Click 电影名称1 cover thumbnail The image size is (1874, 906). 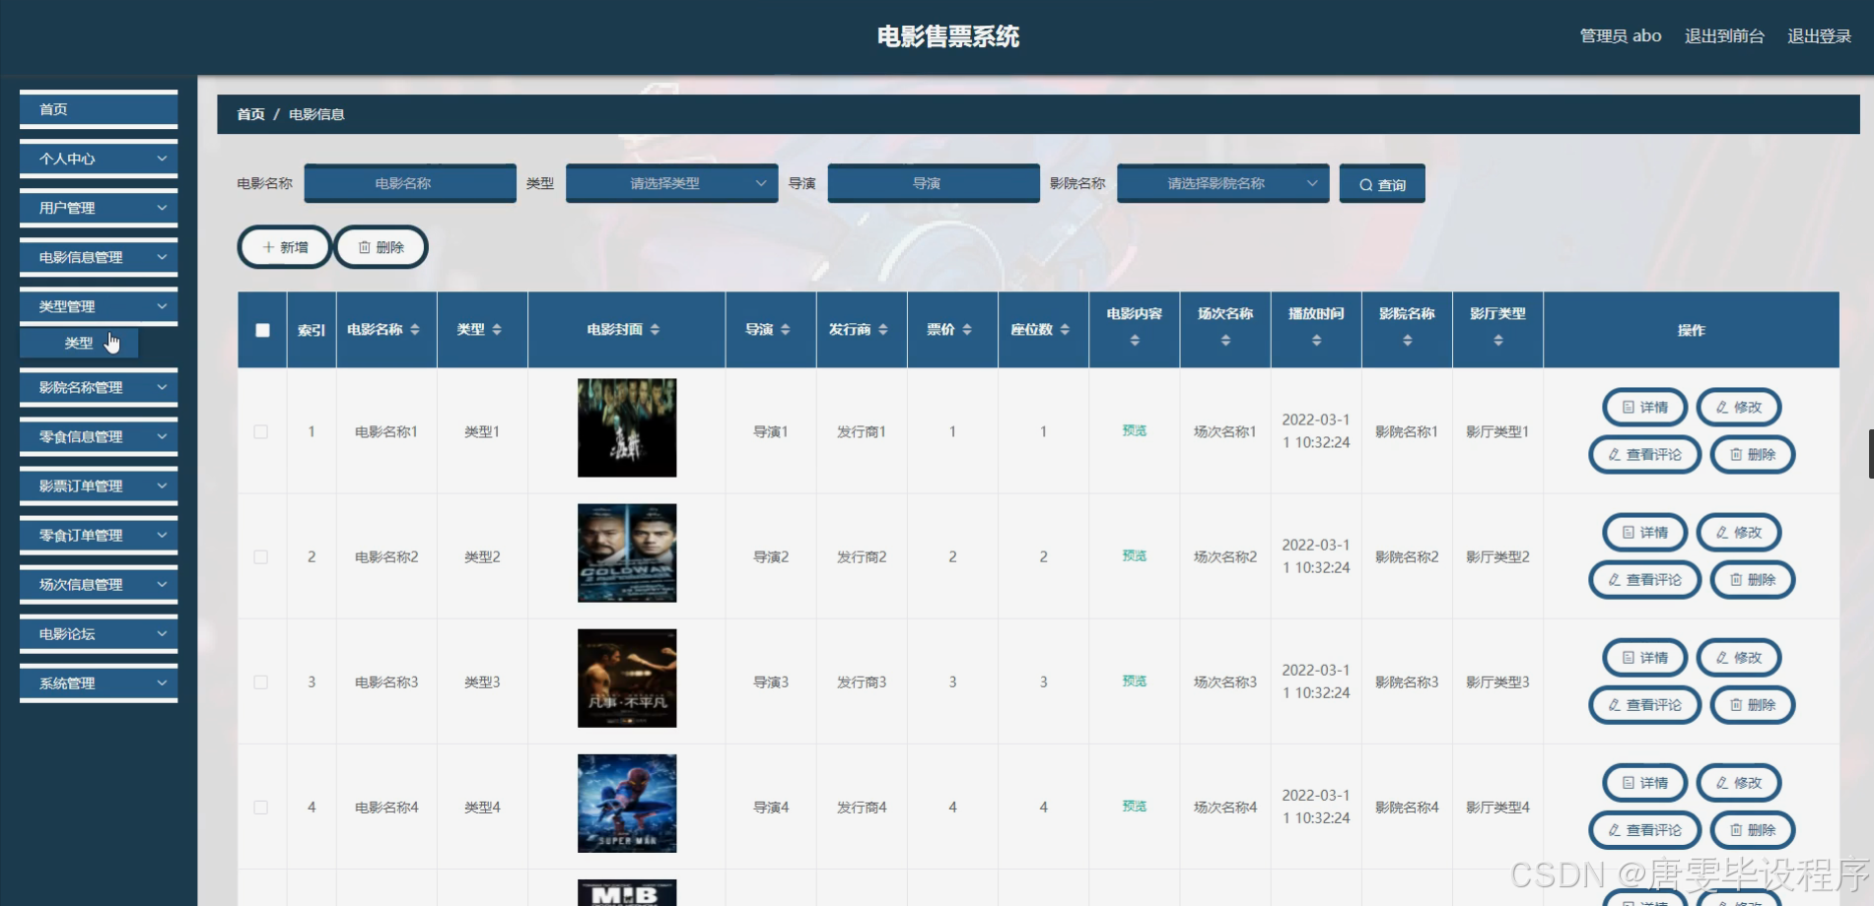coord(627,427)
